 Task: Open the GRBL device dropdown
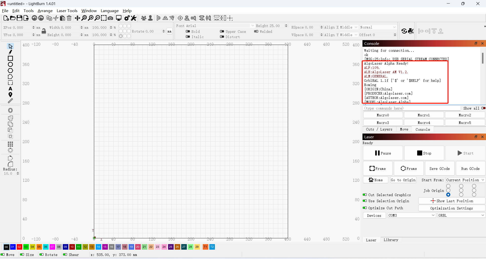(461, 215)
